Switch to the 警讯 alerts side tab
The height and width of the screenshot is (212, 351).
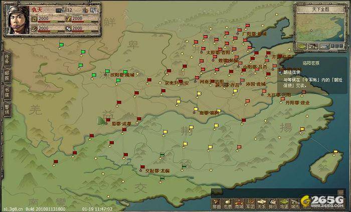(x=7, y=109)
